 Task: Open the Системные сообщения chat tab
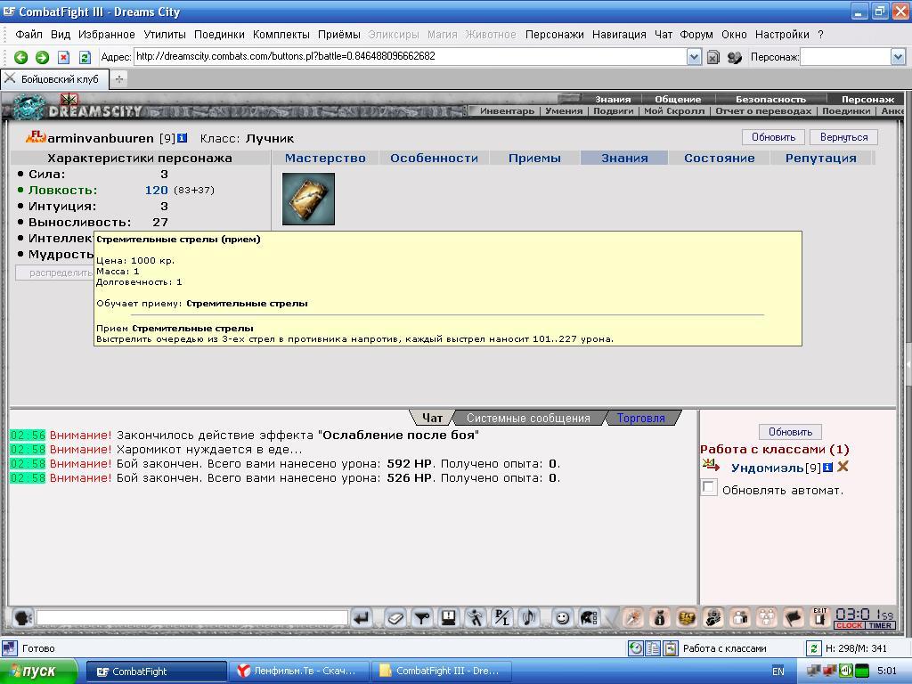tap(528, 418)
